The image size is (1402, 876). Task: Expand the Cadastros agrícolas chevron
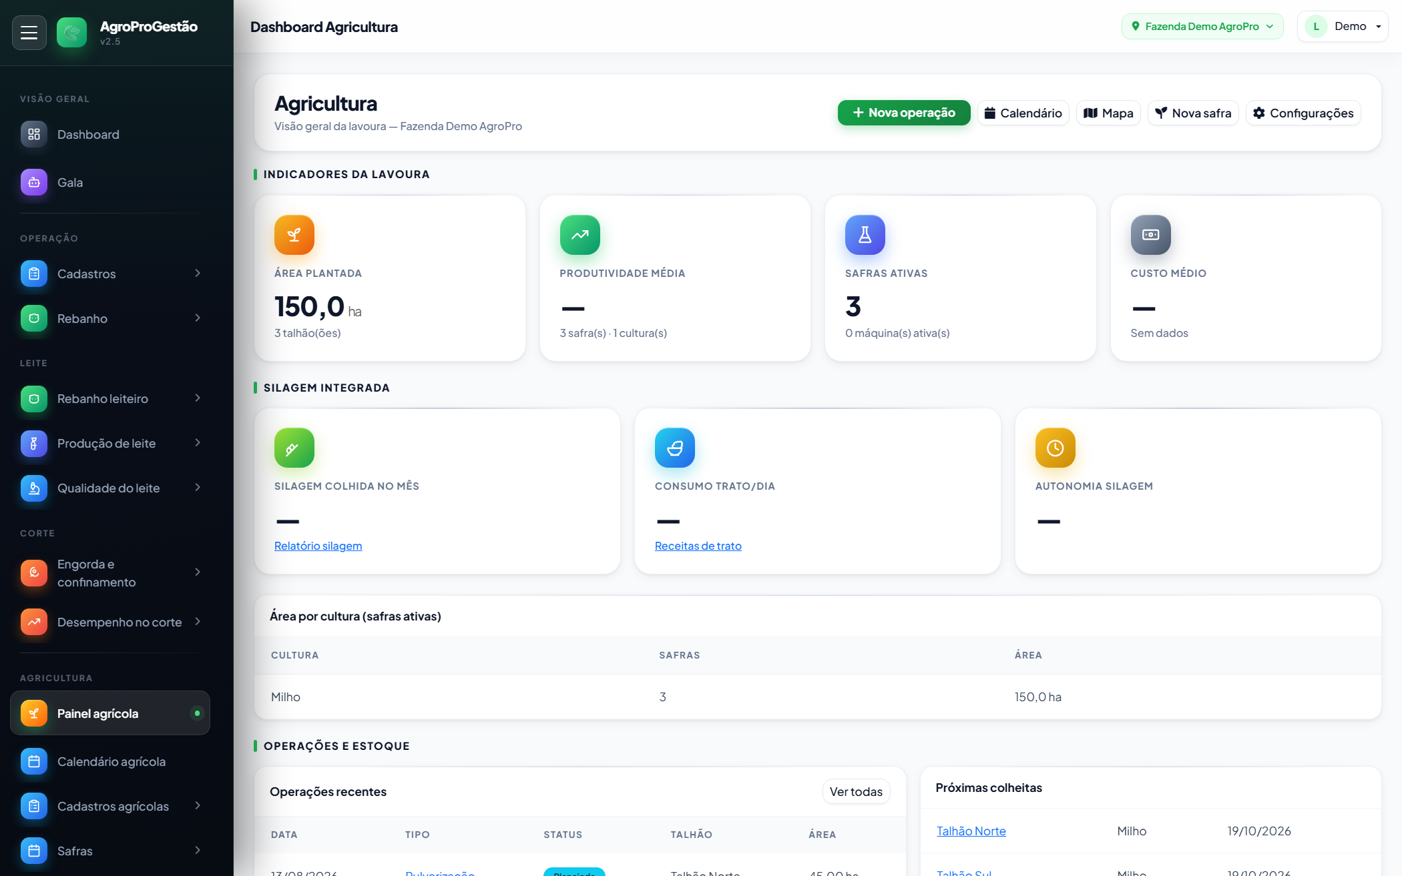[x=198, y=805]
